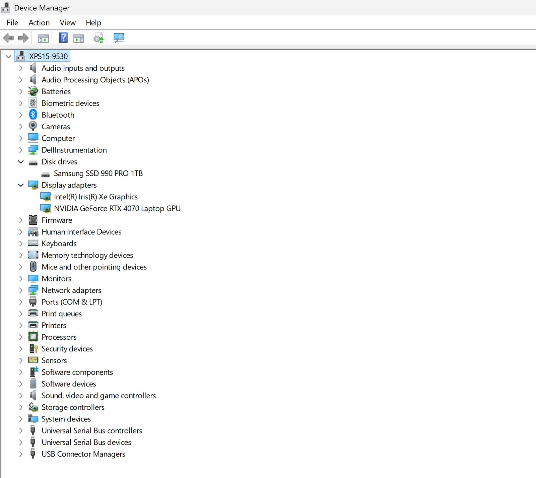
Task: Click the Firmware chip icon
Action: click(x=33, y=220)
